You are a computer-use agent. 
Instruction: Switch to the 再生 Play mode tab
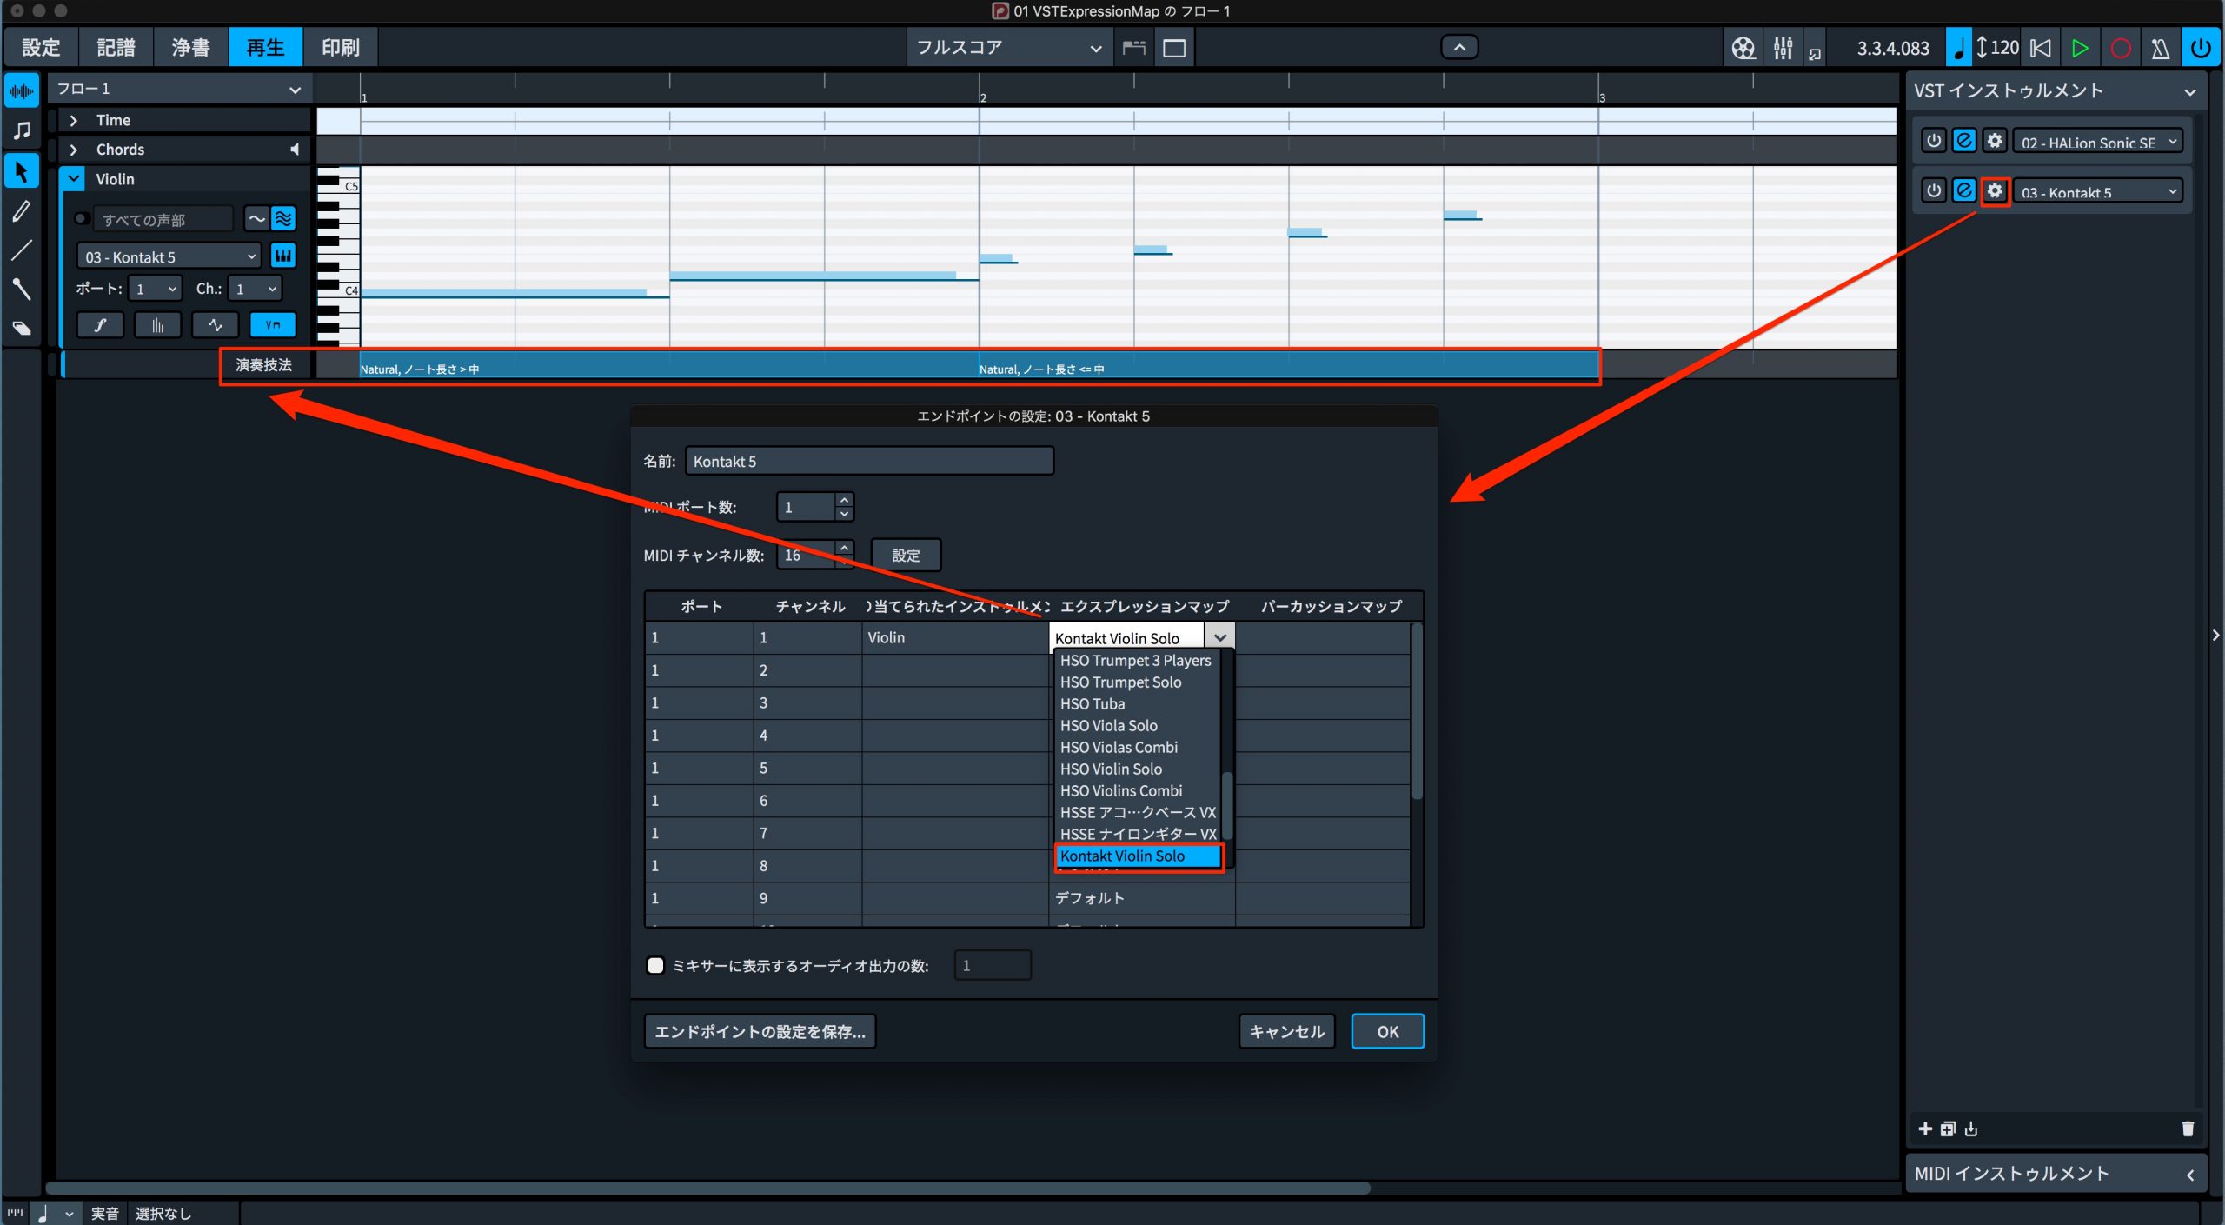click(265, 48)
